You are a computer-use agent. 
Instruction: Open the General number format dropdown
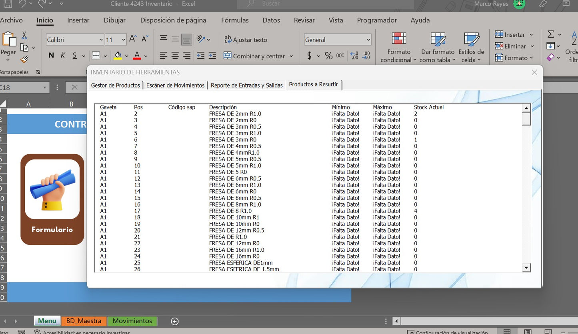tap(368, 40)
